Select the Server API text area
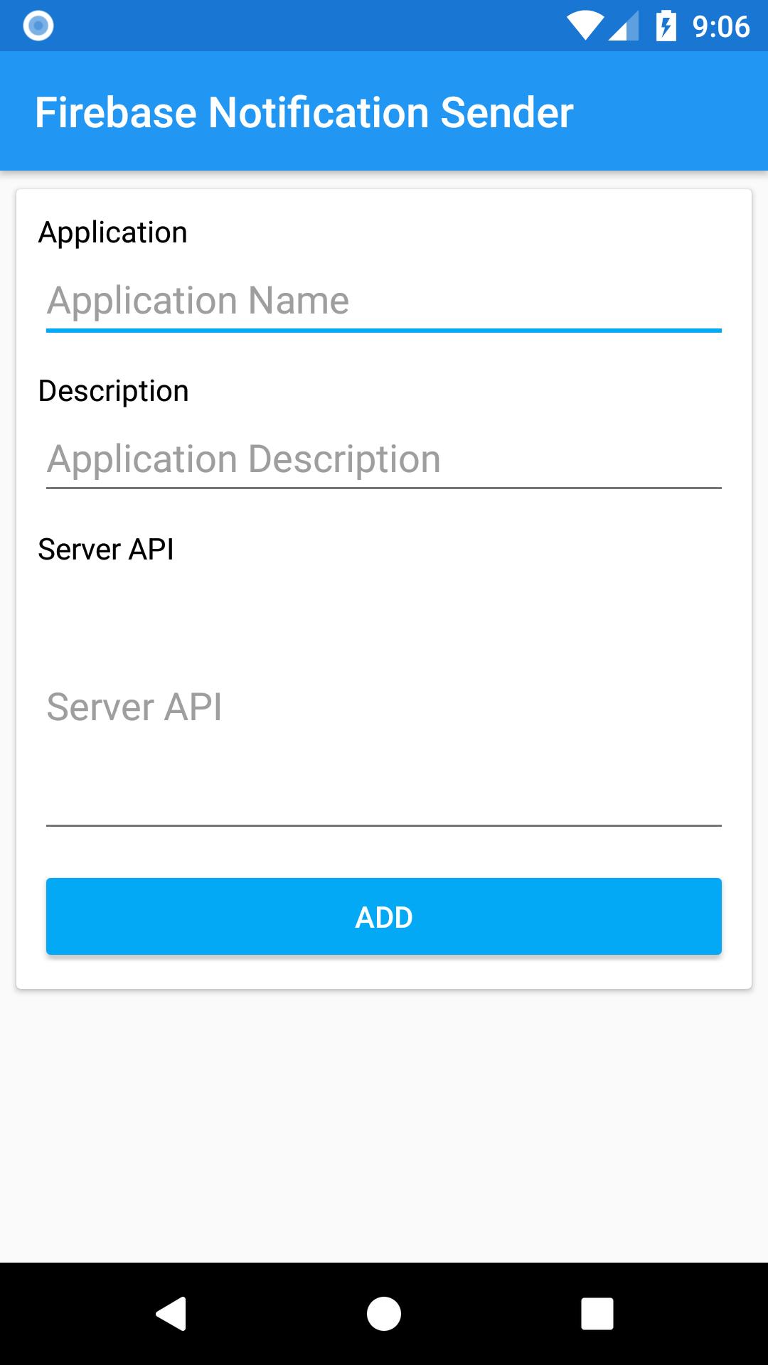768x1365 pixels. click(x=384, y=707)
